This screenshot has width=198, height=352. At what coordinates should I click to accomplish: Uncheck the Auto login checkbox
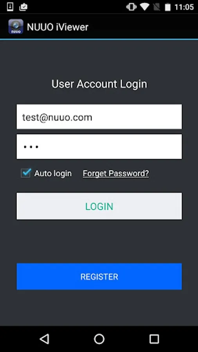point(26,173)
